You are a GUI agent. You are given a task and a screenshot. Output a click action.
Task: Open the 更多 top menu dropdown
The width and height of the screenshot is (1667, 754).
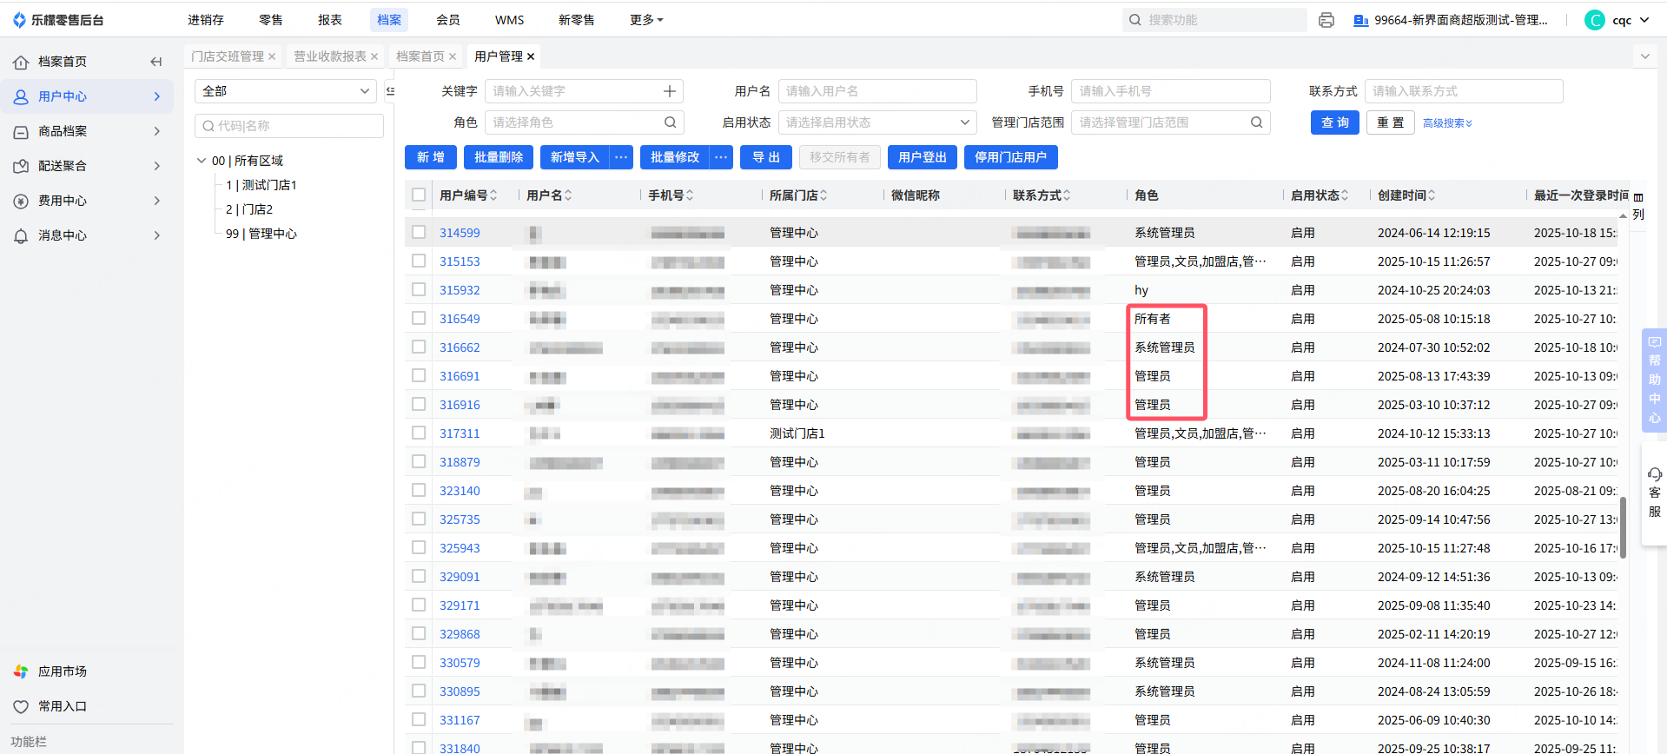[646, 20]
